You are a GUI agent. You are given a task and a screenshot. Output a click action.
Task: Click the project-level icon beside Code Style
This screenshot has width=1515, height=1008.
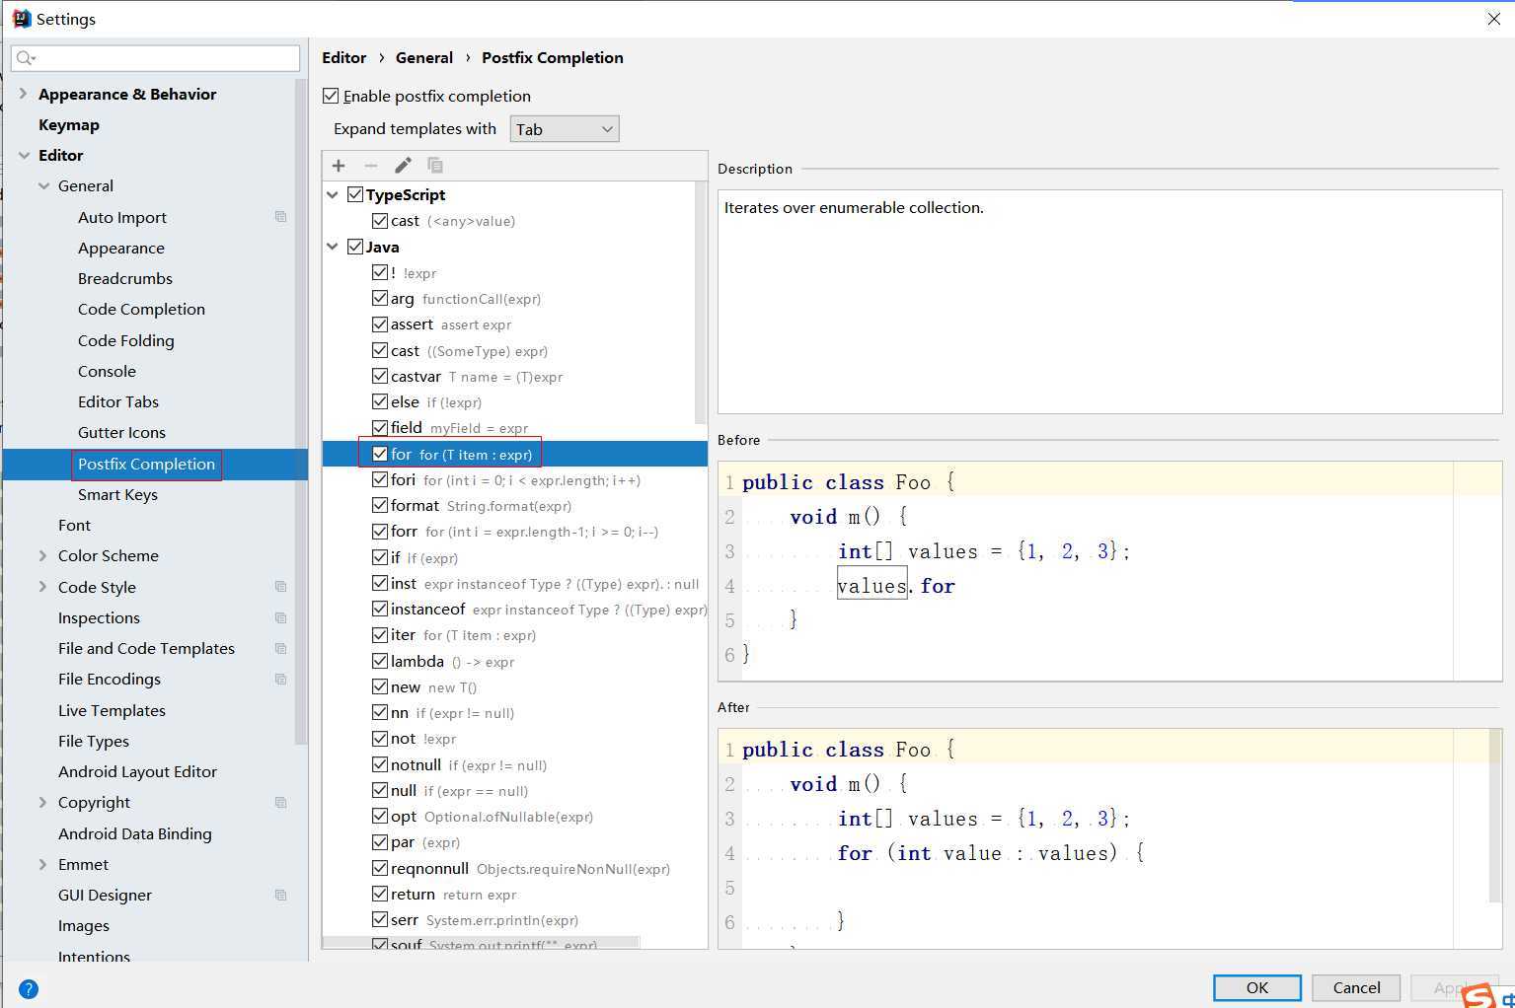coord(281,587)
